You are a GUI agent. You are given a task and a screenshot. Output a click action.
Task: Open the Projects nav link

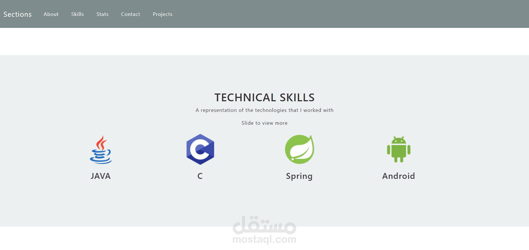(162, 14)
